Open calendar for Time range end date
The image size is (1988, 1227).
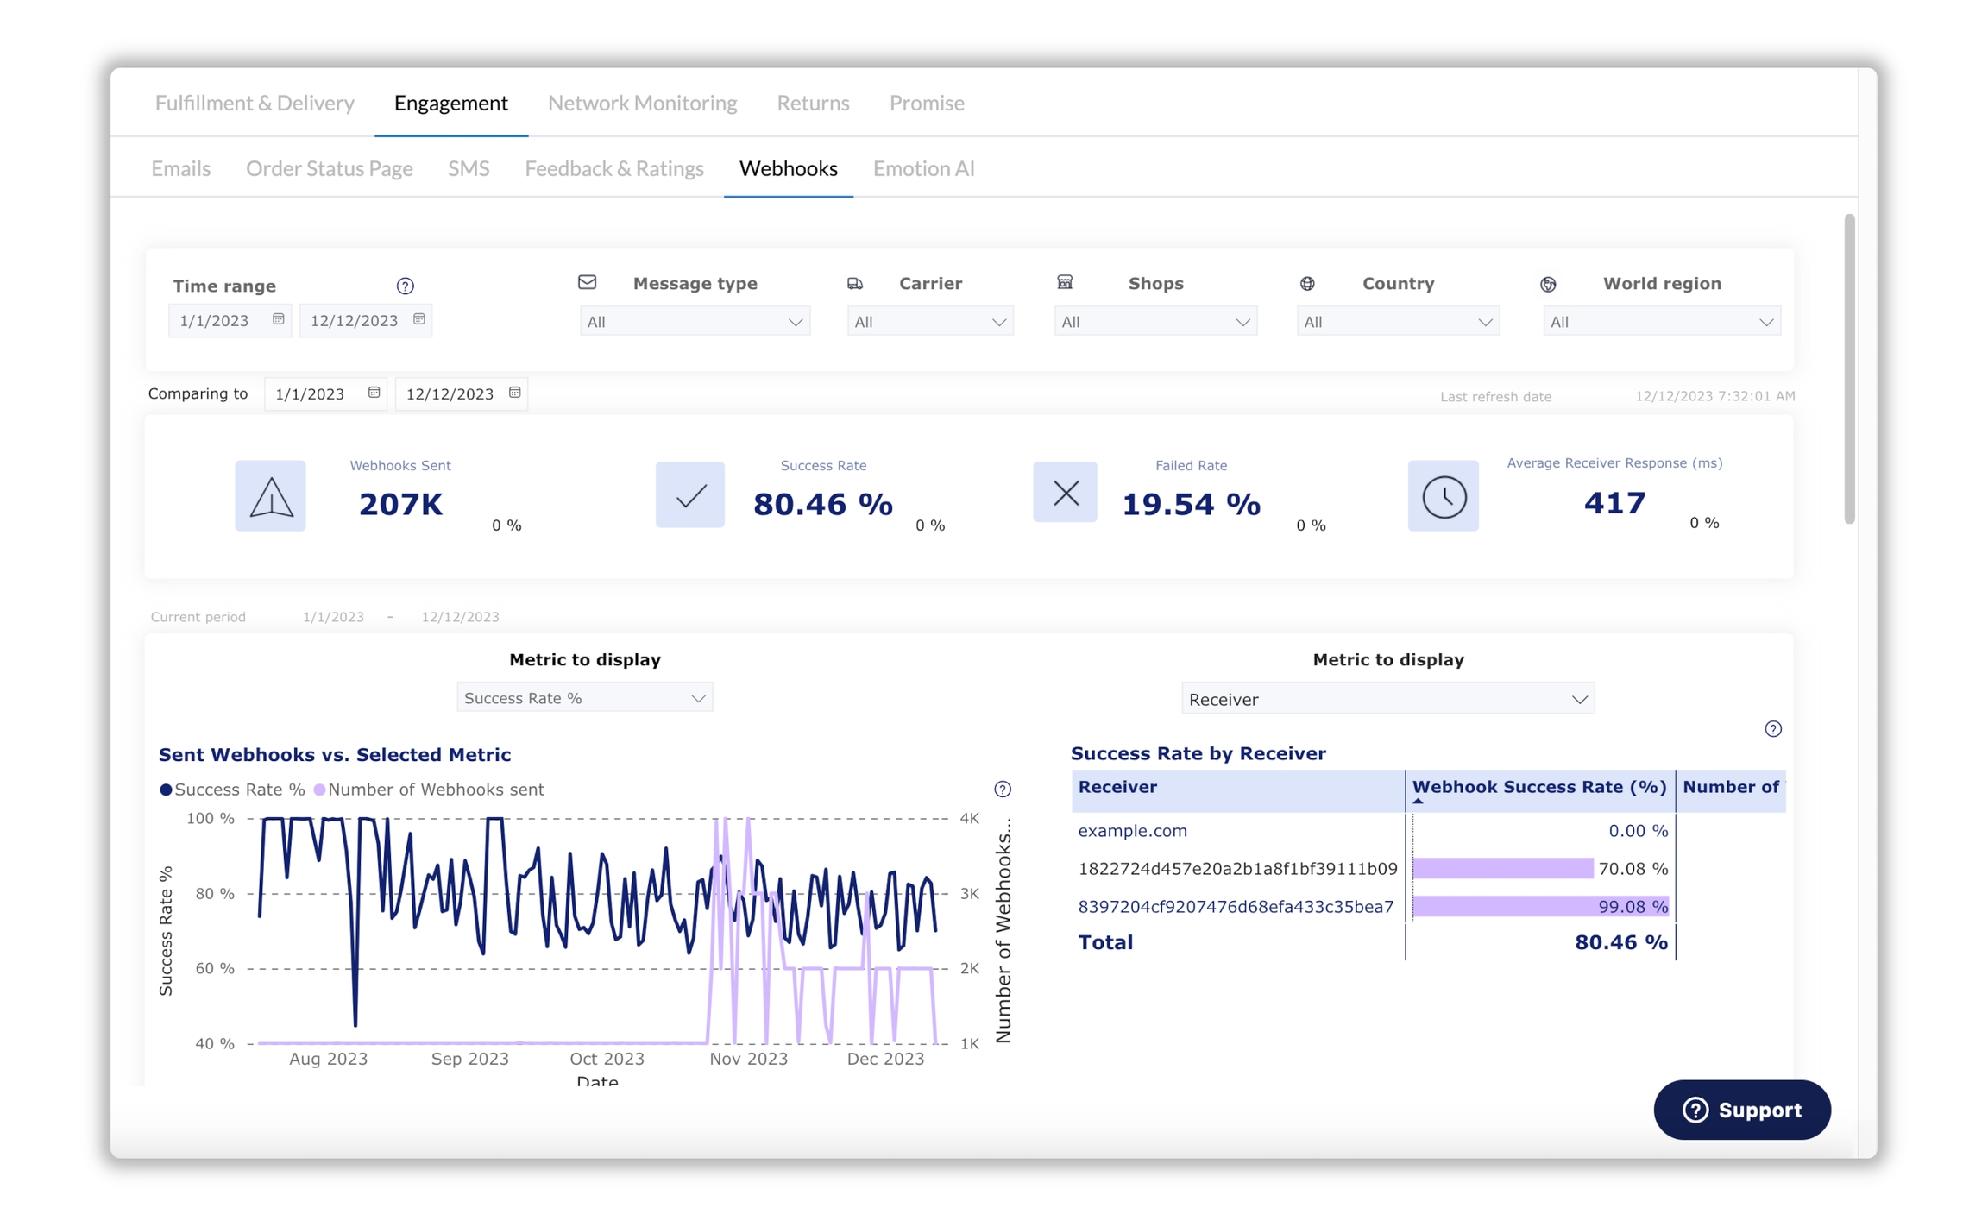point(419,319)
